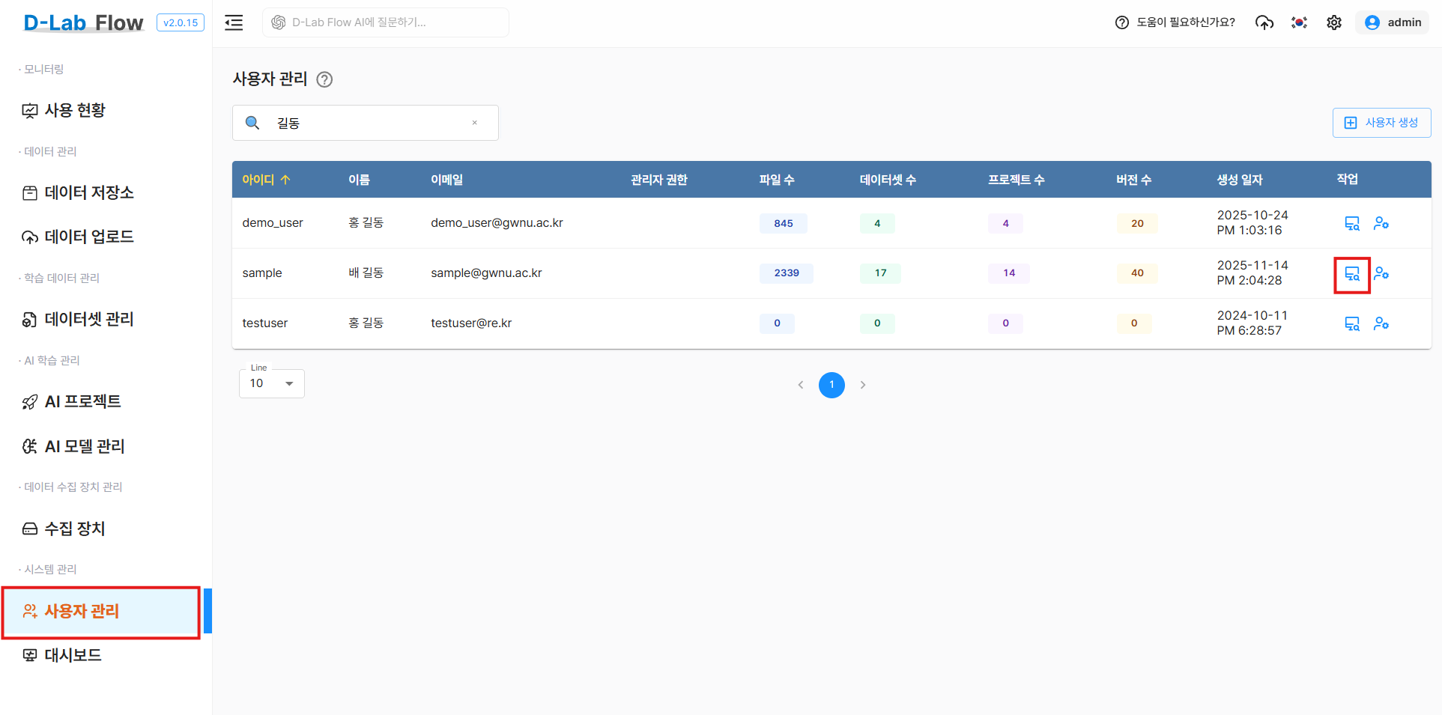The image size is (1442, 715).
Task: Open the settings gear icon
Action: [1334, 22]
